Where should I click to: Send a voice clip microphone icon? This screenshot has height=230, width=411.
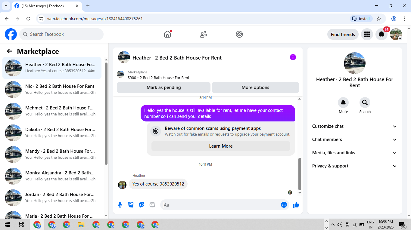point(120,205)
